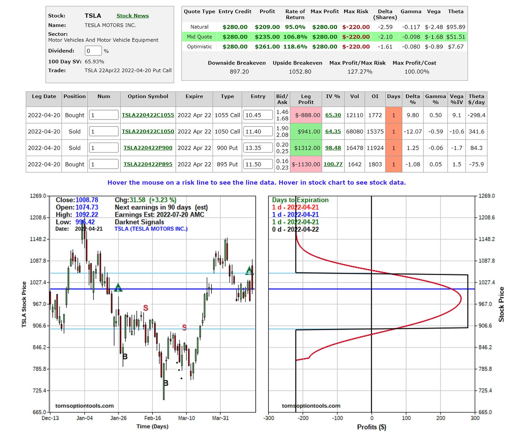Select the Natural quote type row
Image resolution: width=515 pixels, height=442 pixels.
click(x=324, y=27)
